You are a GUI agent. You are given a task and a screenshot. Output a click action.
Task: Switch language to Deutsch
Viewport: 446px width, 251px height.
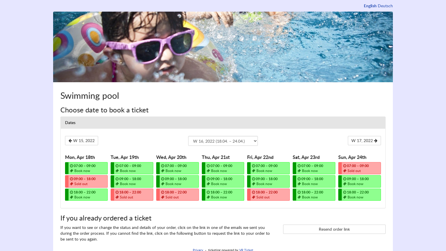point(385,6)
